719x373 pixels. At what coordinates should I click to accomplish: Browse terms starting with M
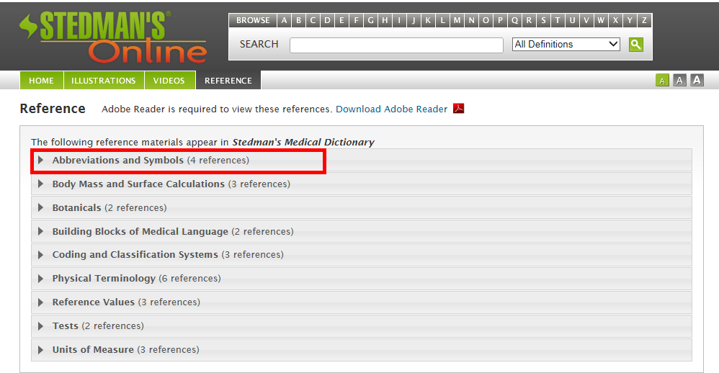[x=457, y=20]
